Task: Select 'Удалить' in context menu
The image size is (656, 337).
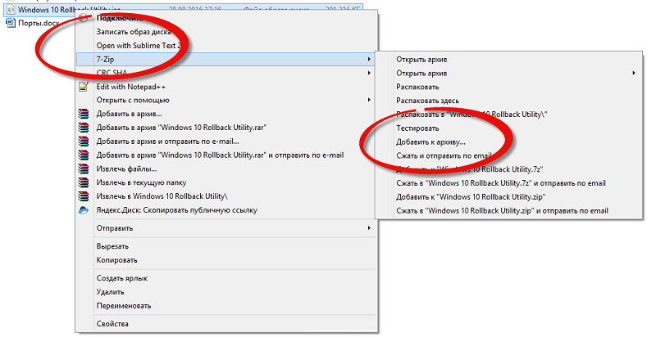Action: (x=111, y=292)
